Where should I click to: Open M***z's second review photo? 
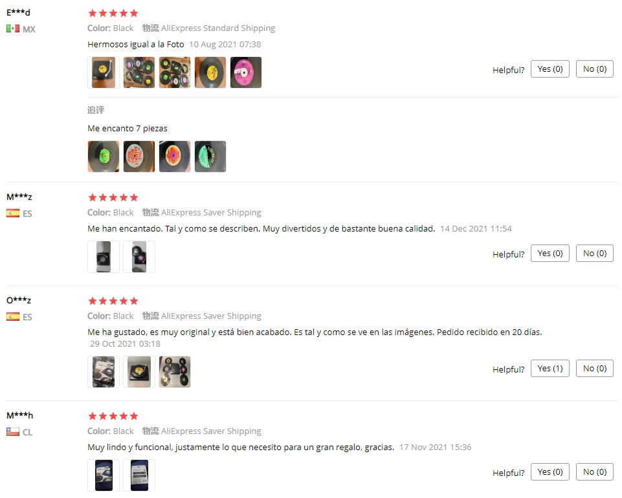[x=139, y=257]
